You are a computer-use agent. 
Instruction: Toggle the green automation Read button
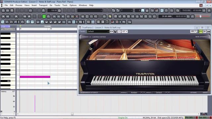pyautogui.click(x=201, y=31)
